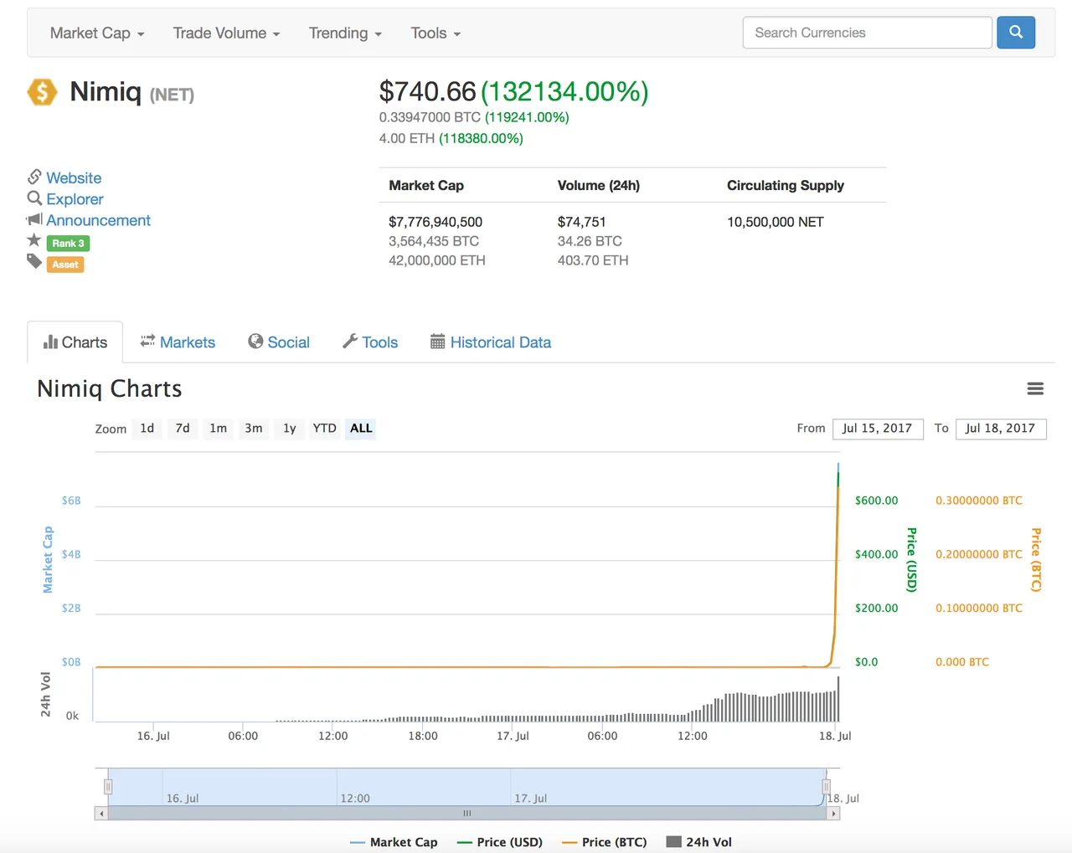Click the wrench icon by Tools tab
This screenshot has height=853, width=1072.
[350, 342]
